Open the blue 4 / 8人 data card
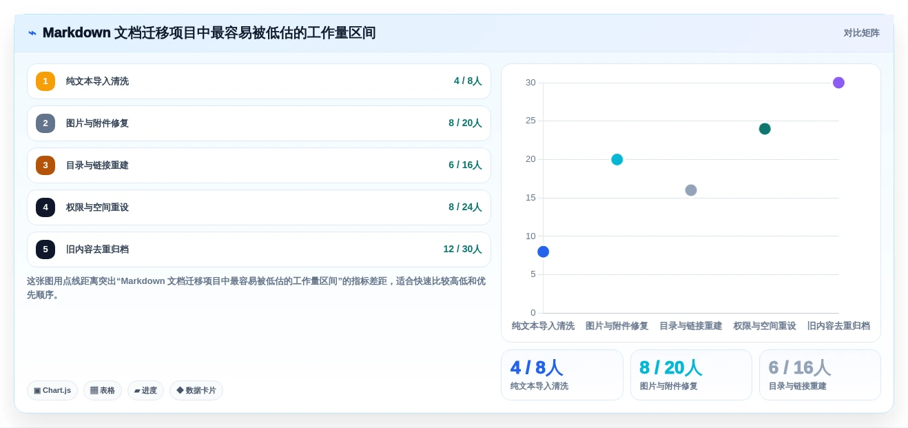Viewport: 908px width, 428px height. [562, 375]
